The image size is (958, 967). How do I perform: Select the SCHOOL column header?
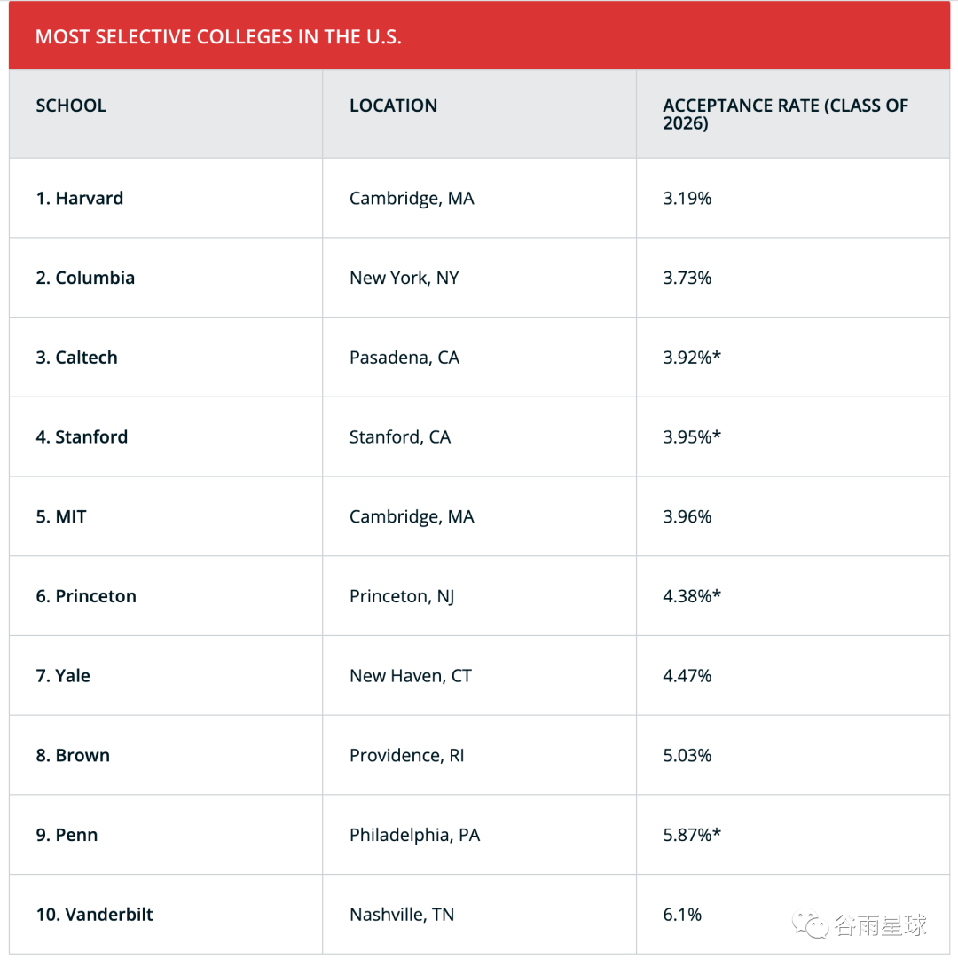(x=71, y=106)
